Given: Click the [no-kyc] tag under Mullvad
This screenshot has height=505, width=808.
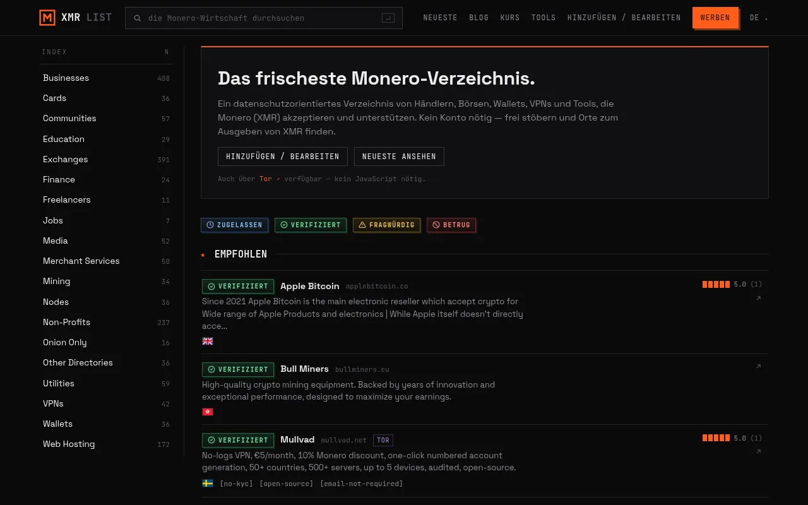Looking at the screenshot, I should point(236,484).
